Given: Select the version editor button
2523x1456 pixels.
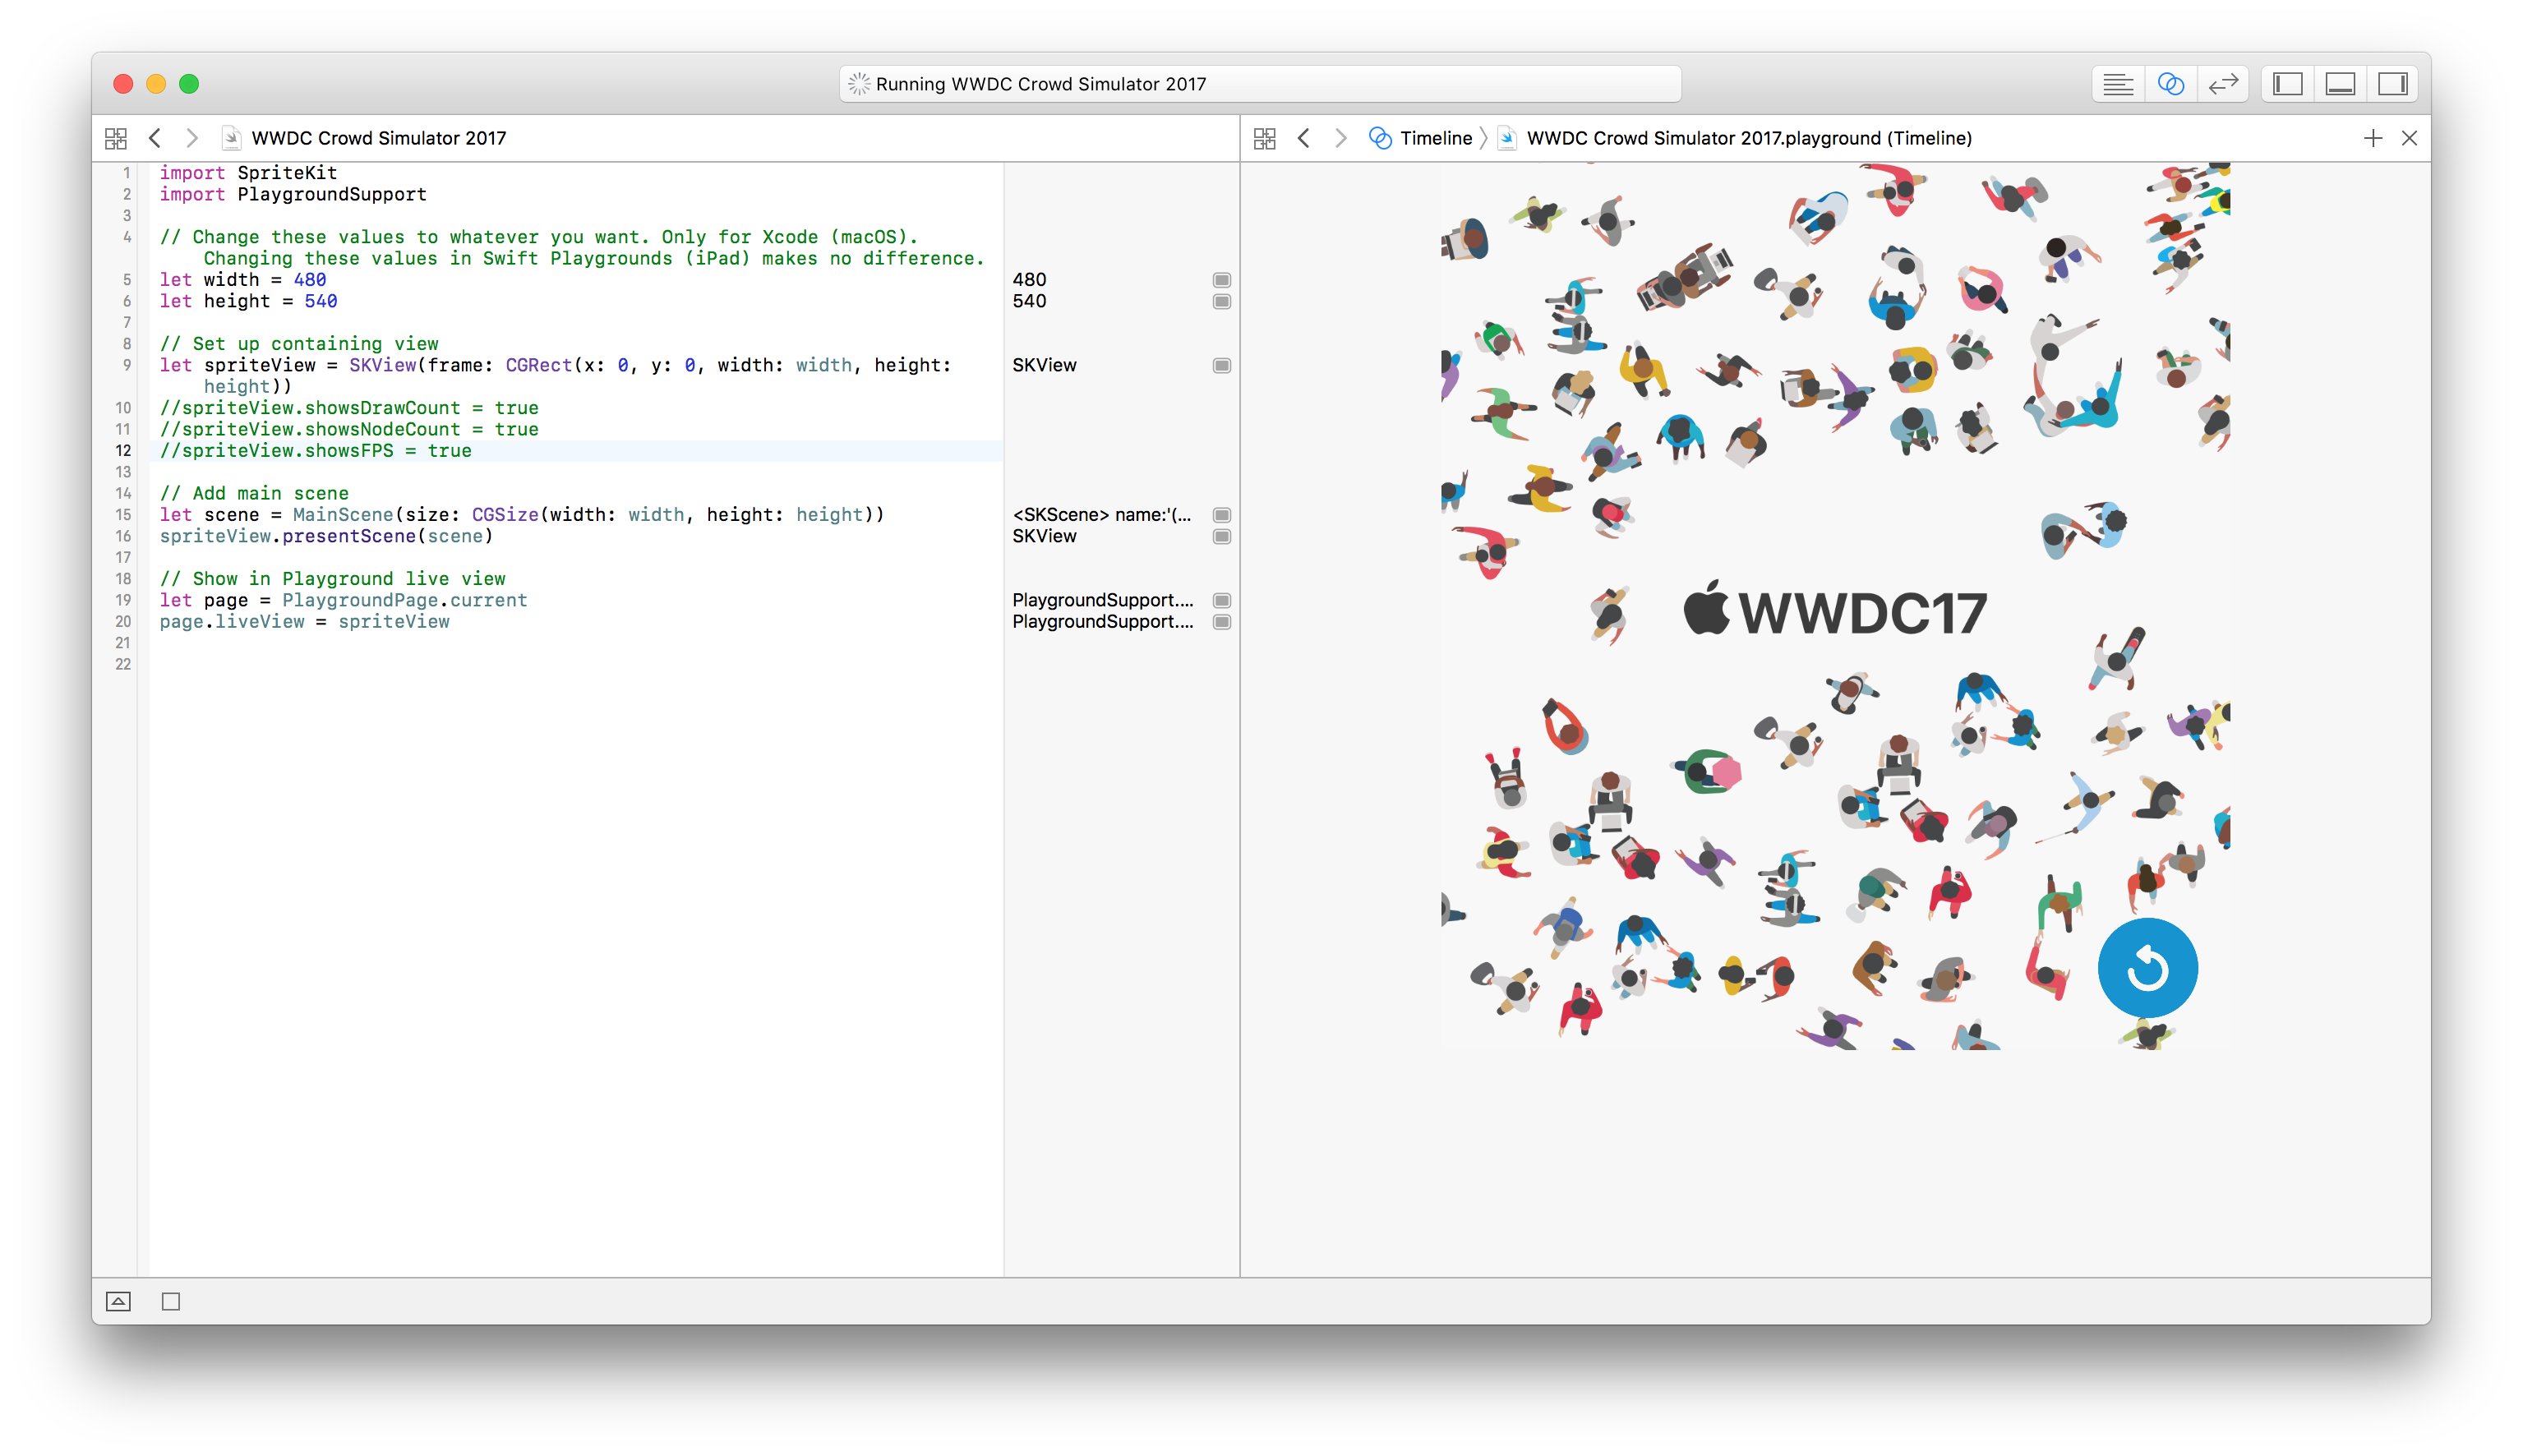Looking at the screenshot, I should click(2222, 84).
